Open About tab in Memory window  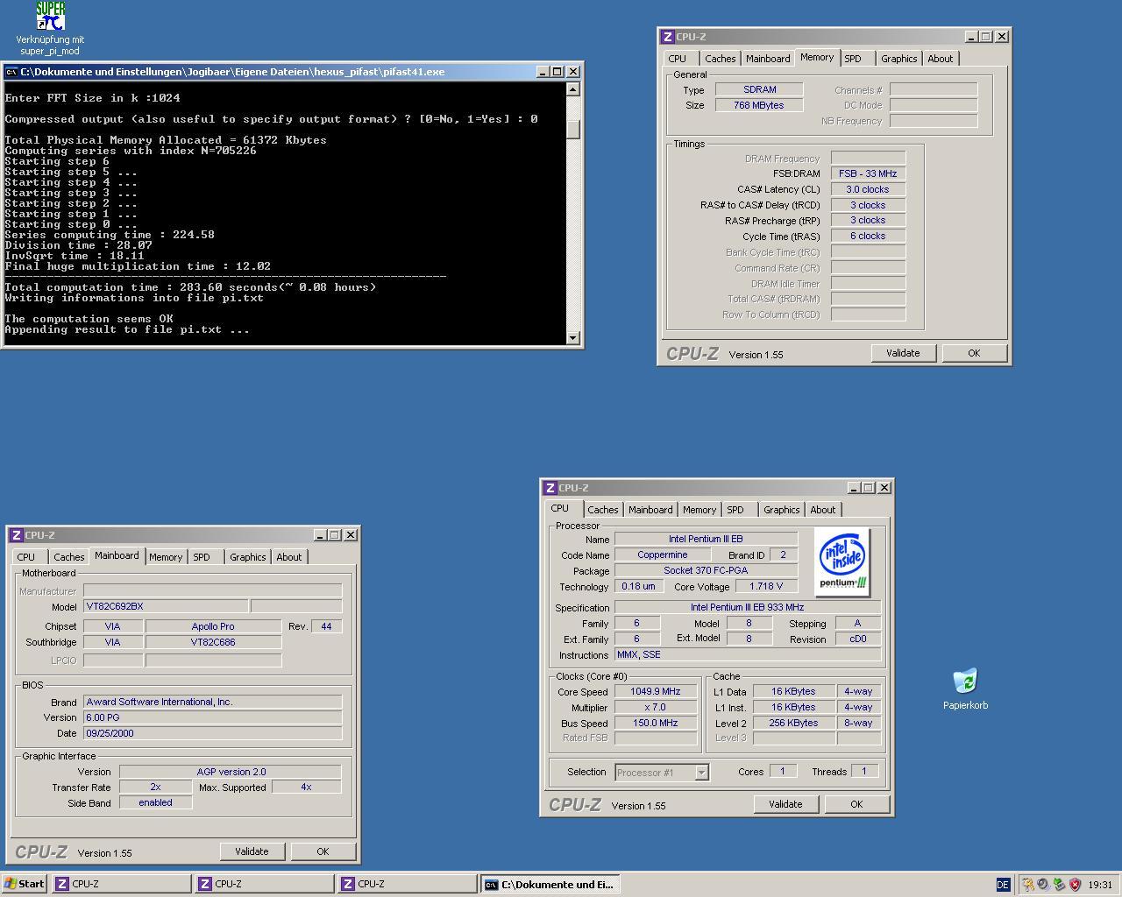(940, 59)
